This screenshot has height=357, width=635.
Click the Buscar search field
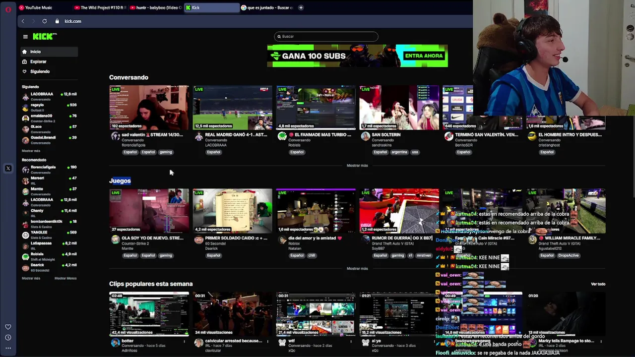coord(326,36)
